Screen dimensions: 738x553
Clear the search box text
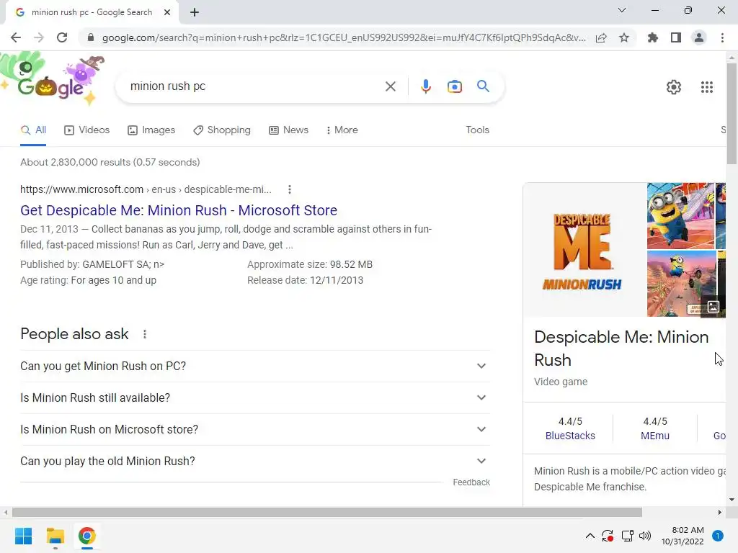[x=390, y=86]
